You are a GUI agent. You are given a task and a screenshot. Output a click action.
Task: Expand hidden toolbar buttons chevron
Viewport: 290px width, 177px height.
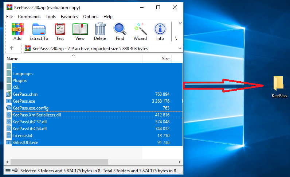pos(180,23)
